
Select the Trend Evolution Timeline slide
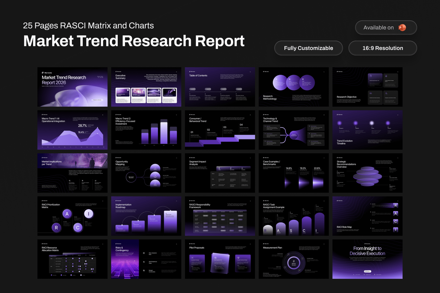coord(367,130)
